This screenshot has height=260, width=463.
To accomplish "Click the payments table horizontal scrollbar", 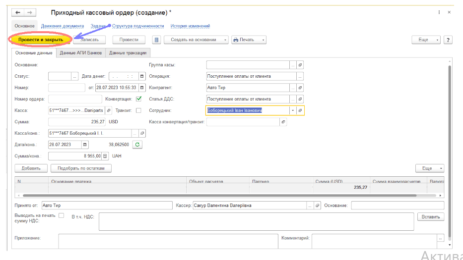I will pos(198,196).
